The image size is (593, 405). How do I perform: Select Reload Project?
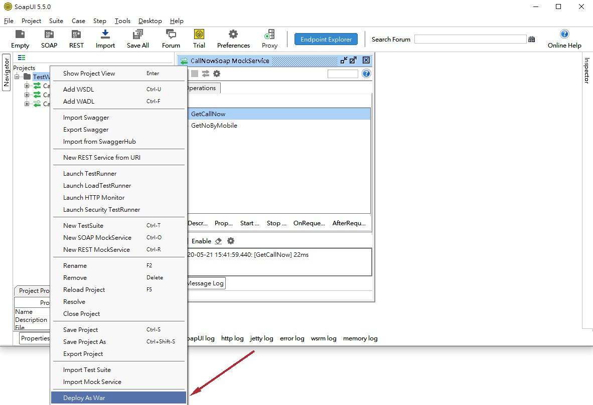[x=119, y=289]
